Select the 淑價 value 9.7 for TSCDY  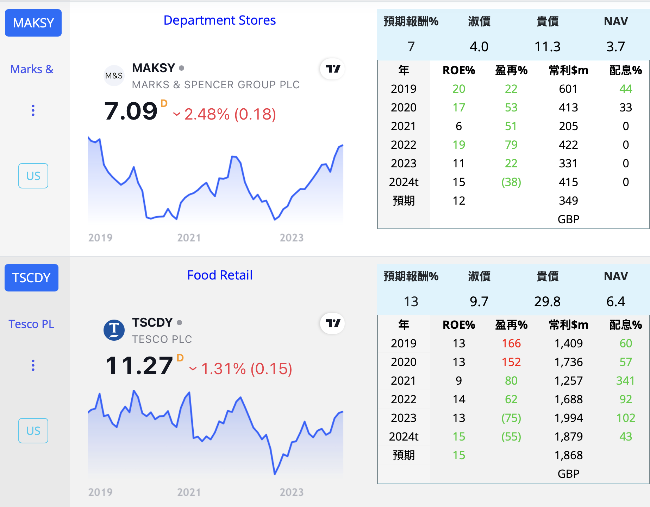pos(479,301)
